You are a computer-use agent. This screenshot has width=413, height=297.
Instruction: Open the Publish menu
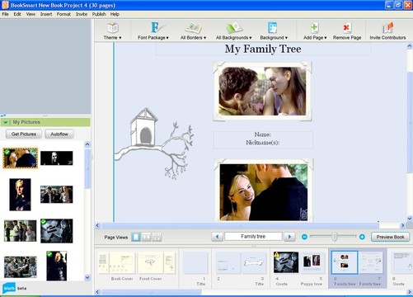(99, 14)
